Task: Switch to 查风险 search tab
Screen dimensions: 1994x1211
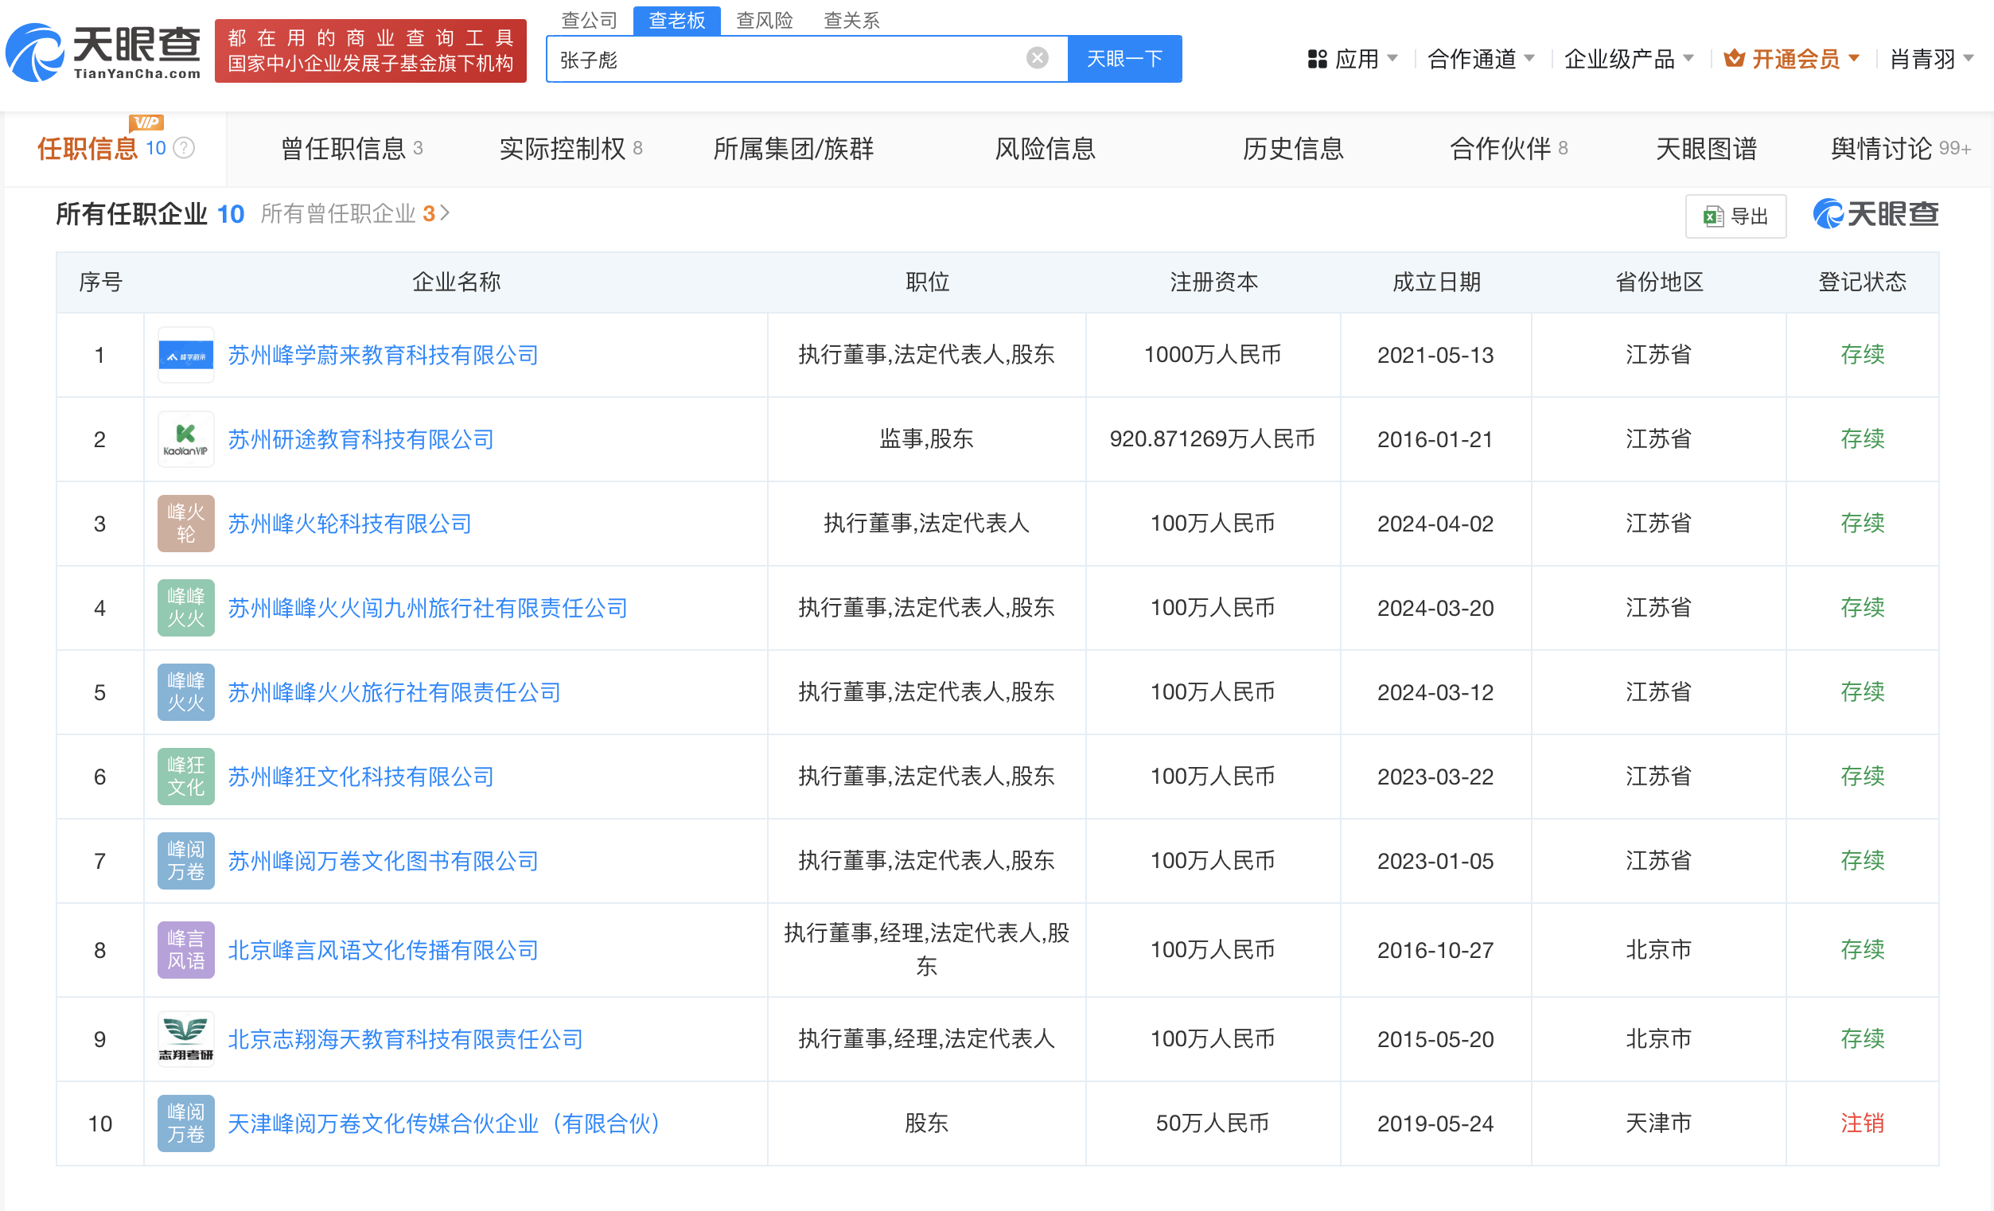Action: 764,20
